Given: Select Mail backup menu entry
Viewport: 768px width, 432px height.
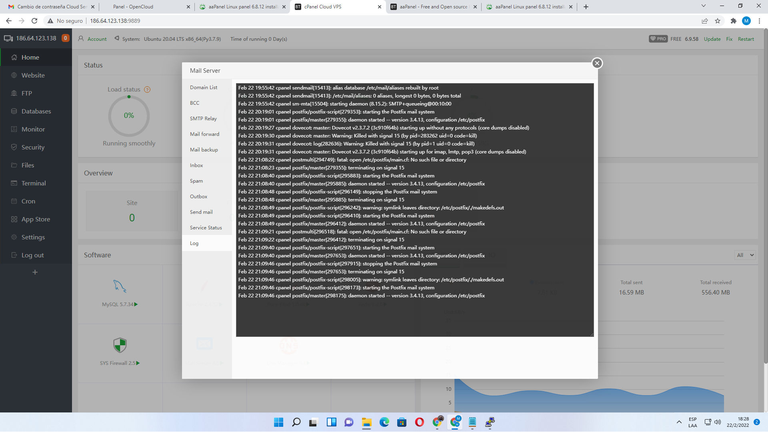Looking at the screenshot, I should [x=204, y=150].
